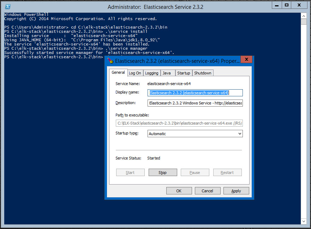The height and width of the screenshot is (229, 311).
Task: Click the PowerShell scroll up arrow
Action: (304, 16)
